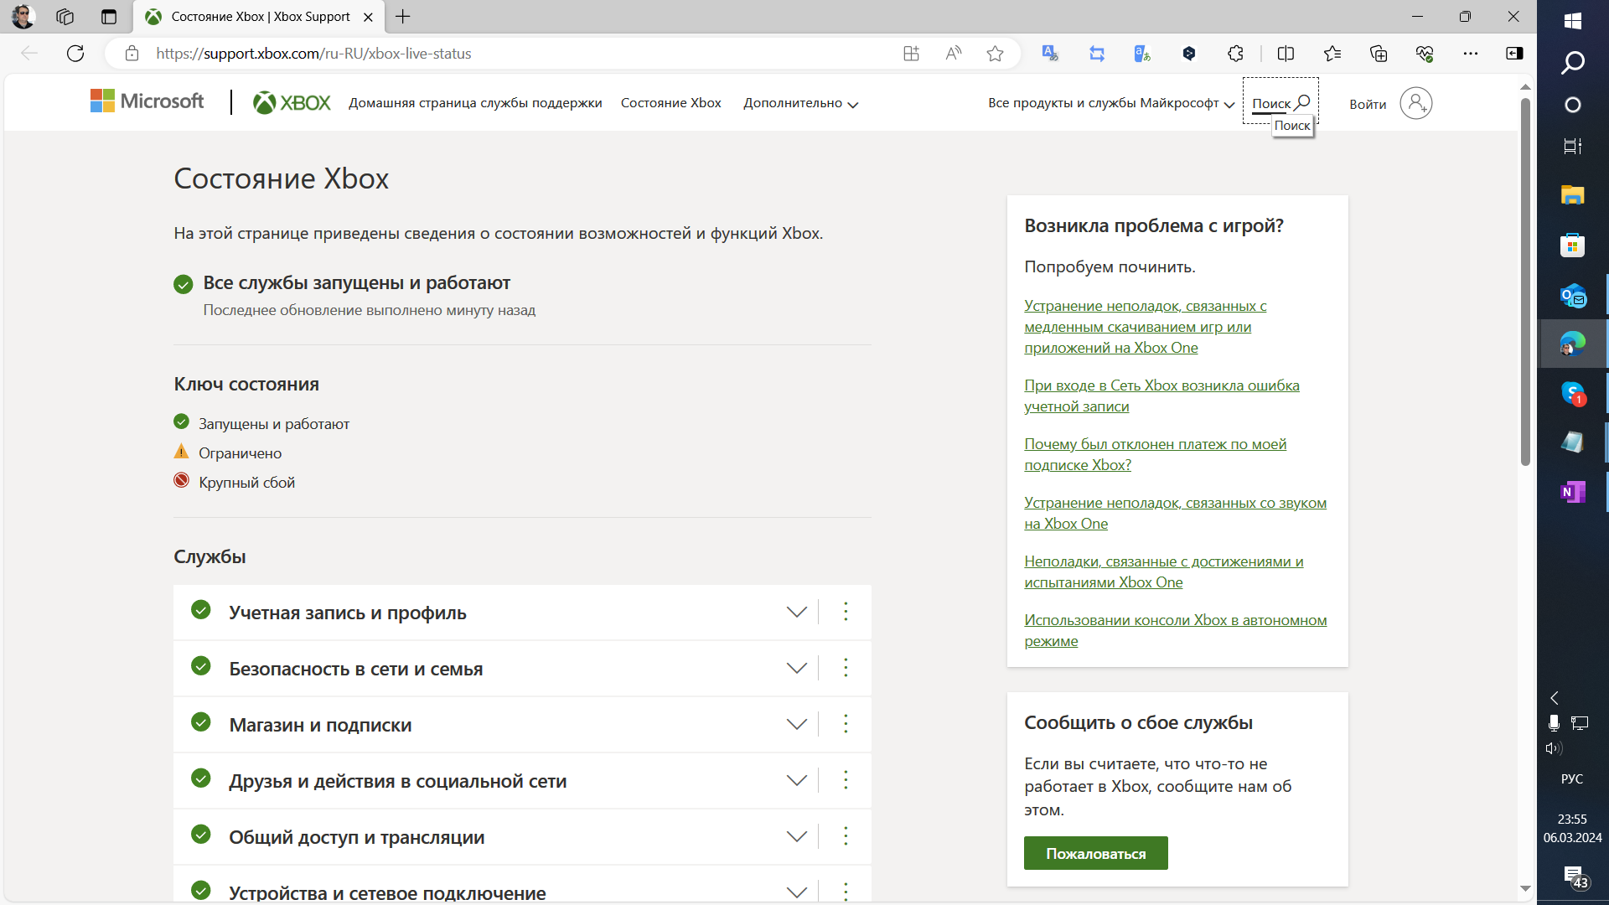Open the profile avatar in the title bar
Screen dimensions: 1609x905
click(x=23, y=16)
